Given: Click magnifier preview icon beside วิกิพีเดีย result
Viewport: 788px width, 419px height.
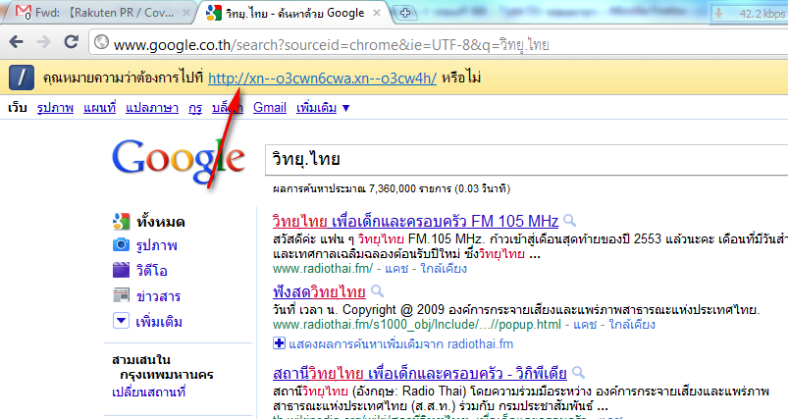Looking at the screenshot, I should pos(578,372).
